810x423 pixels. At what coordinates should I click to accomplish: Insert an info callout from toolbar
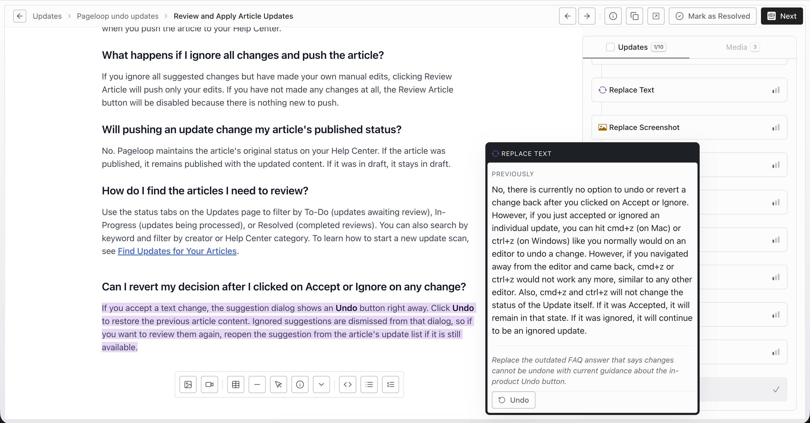[x=300, y=384]
